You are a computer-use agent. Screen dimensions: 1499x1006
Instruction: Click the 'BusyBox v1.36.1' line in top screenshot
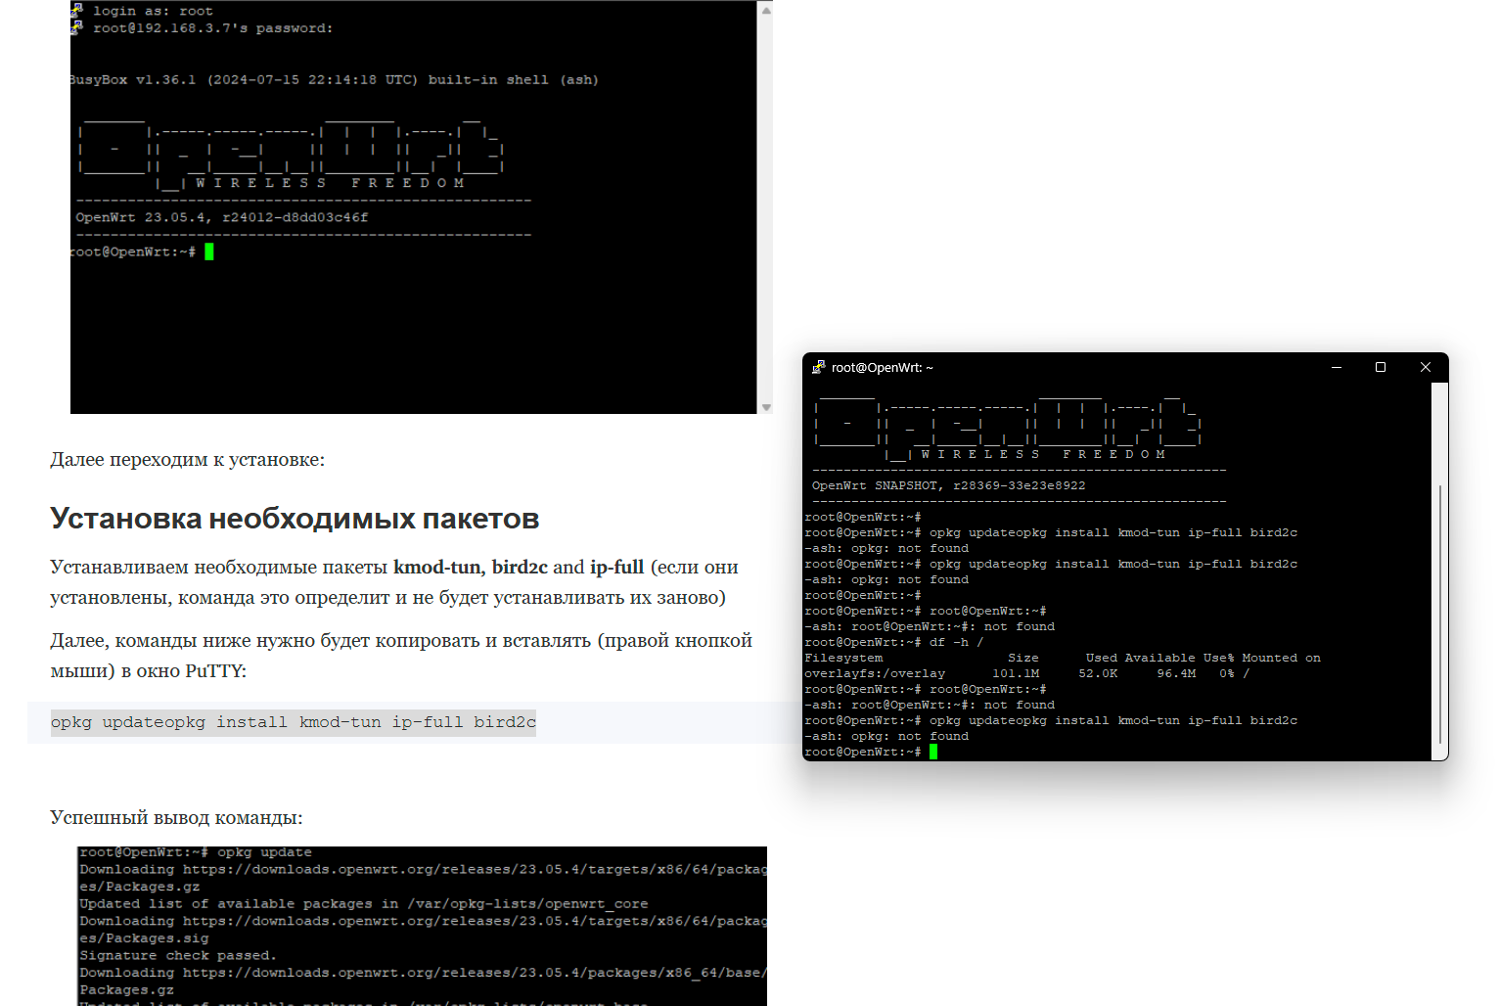[x=334, y=80]
